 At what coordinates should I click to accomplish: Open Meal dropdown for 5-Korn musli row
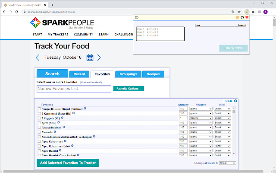click(x=223, y=113)
